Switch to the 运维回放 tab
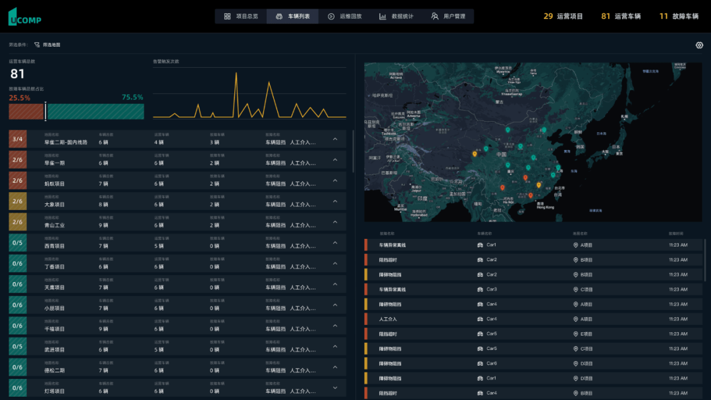 [344, 16]
